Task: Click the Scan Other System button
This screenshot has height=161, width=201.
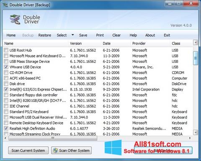Action: (x=72, y=151)
